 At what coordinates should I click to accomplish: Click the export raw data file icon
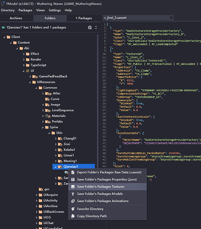pyautogui.click(x=73, y=172)
